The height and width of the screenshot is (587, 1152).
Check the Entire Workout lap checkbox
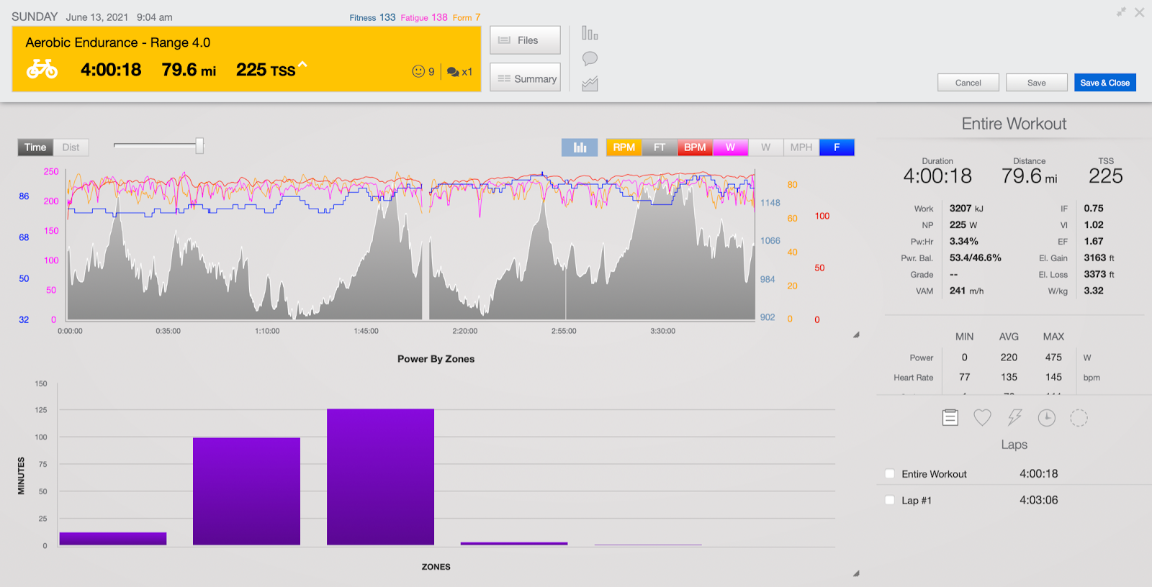point(890,474)
